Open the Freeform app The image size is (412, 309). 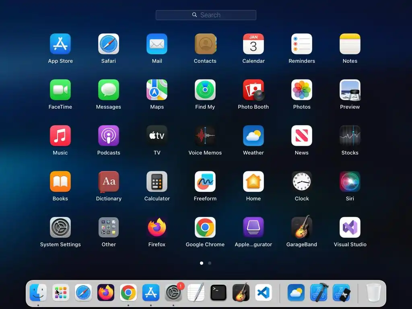coord(205,181)
